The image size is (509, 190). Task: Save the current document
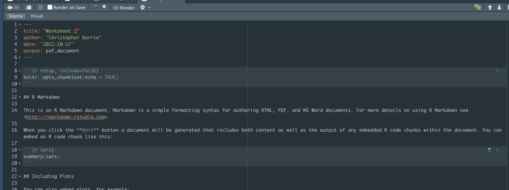[40, 7]
